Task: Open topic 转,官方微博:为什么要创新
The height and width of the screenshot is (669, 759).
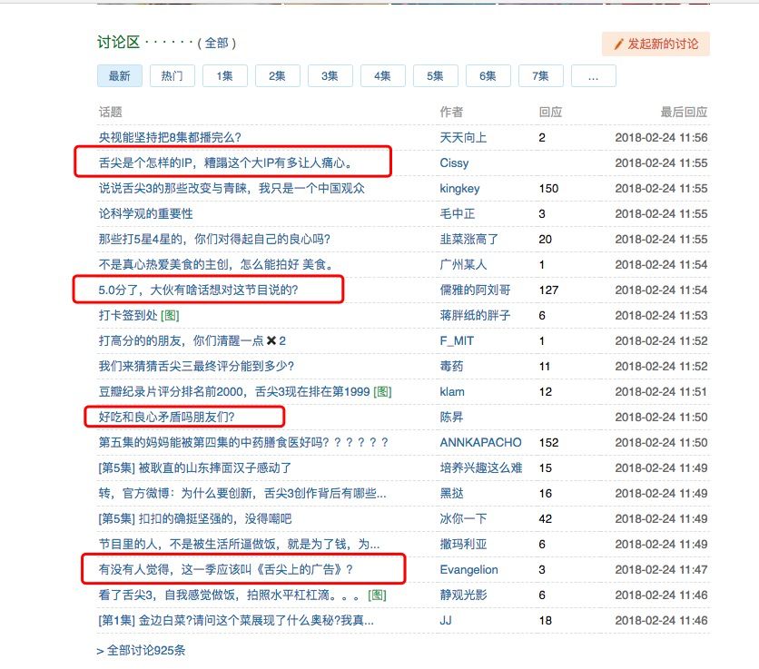Action: [242, 493]
